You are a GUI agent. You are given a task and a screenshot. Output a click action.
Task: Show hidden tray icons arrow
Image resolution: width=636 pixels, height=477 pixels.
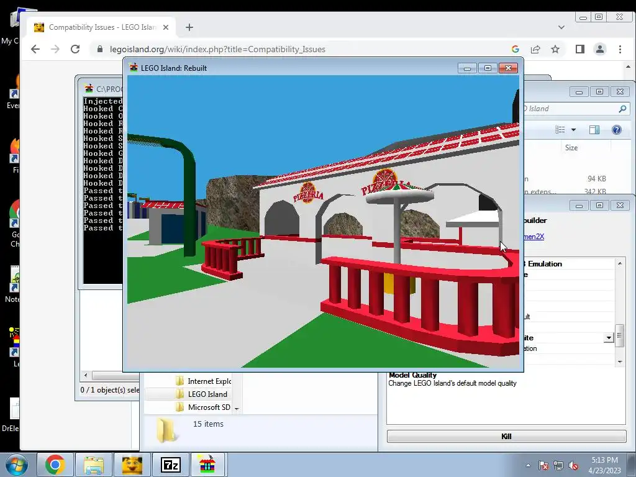[528, 465]
